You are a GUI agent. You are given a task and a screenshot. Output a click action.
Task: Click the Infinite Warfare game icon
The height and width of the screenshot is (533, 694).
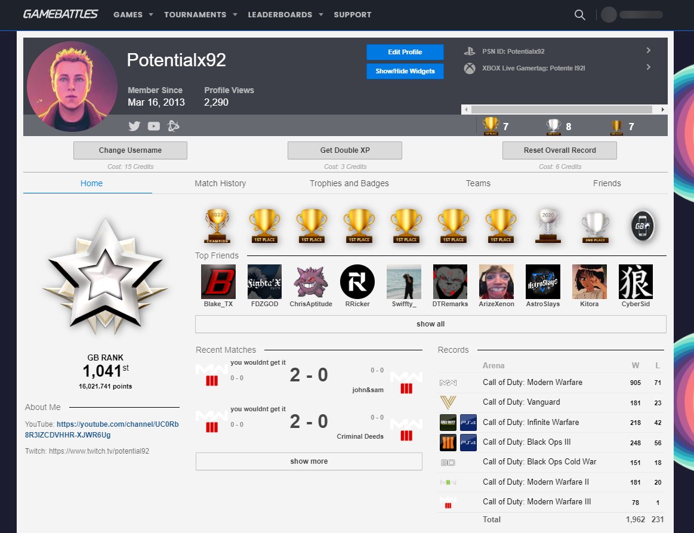coord(448,423)
